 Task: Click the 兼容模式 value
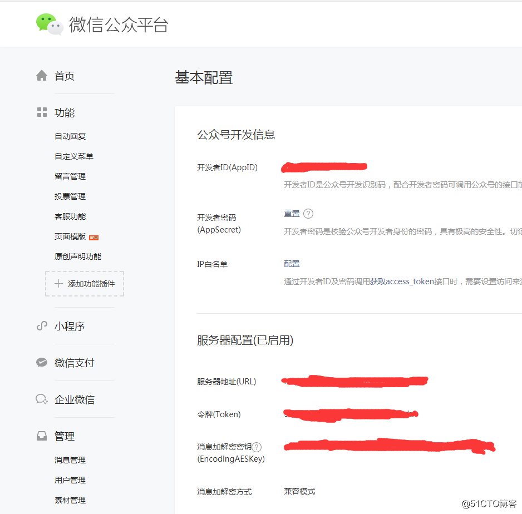(x=299, y=491)
